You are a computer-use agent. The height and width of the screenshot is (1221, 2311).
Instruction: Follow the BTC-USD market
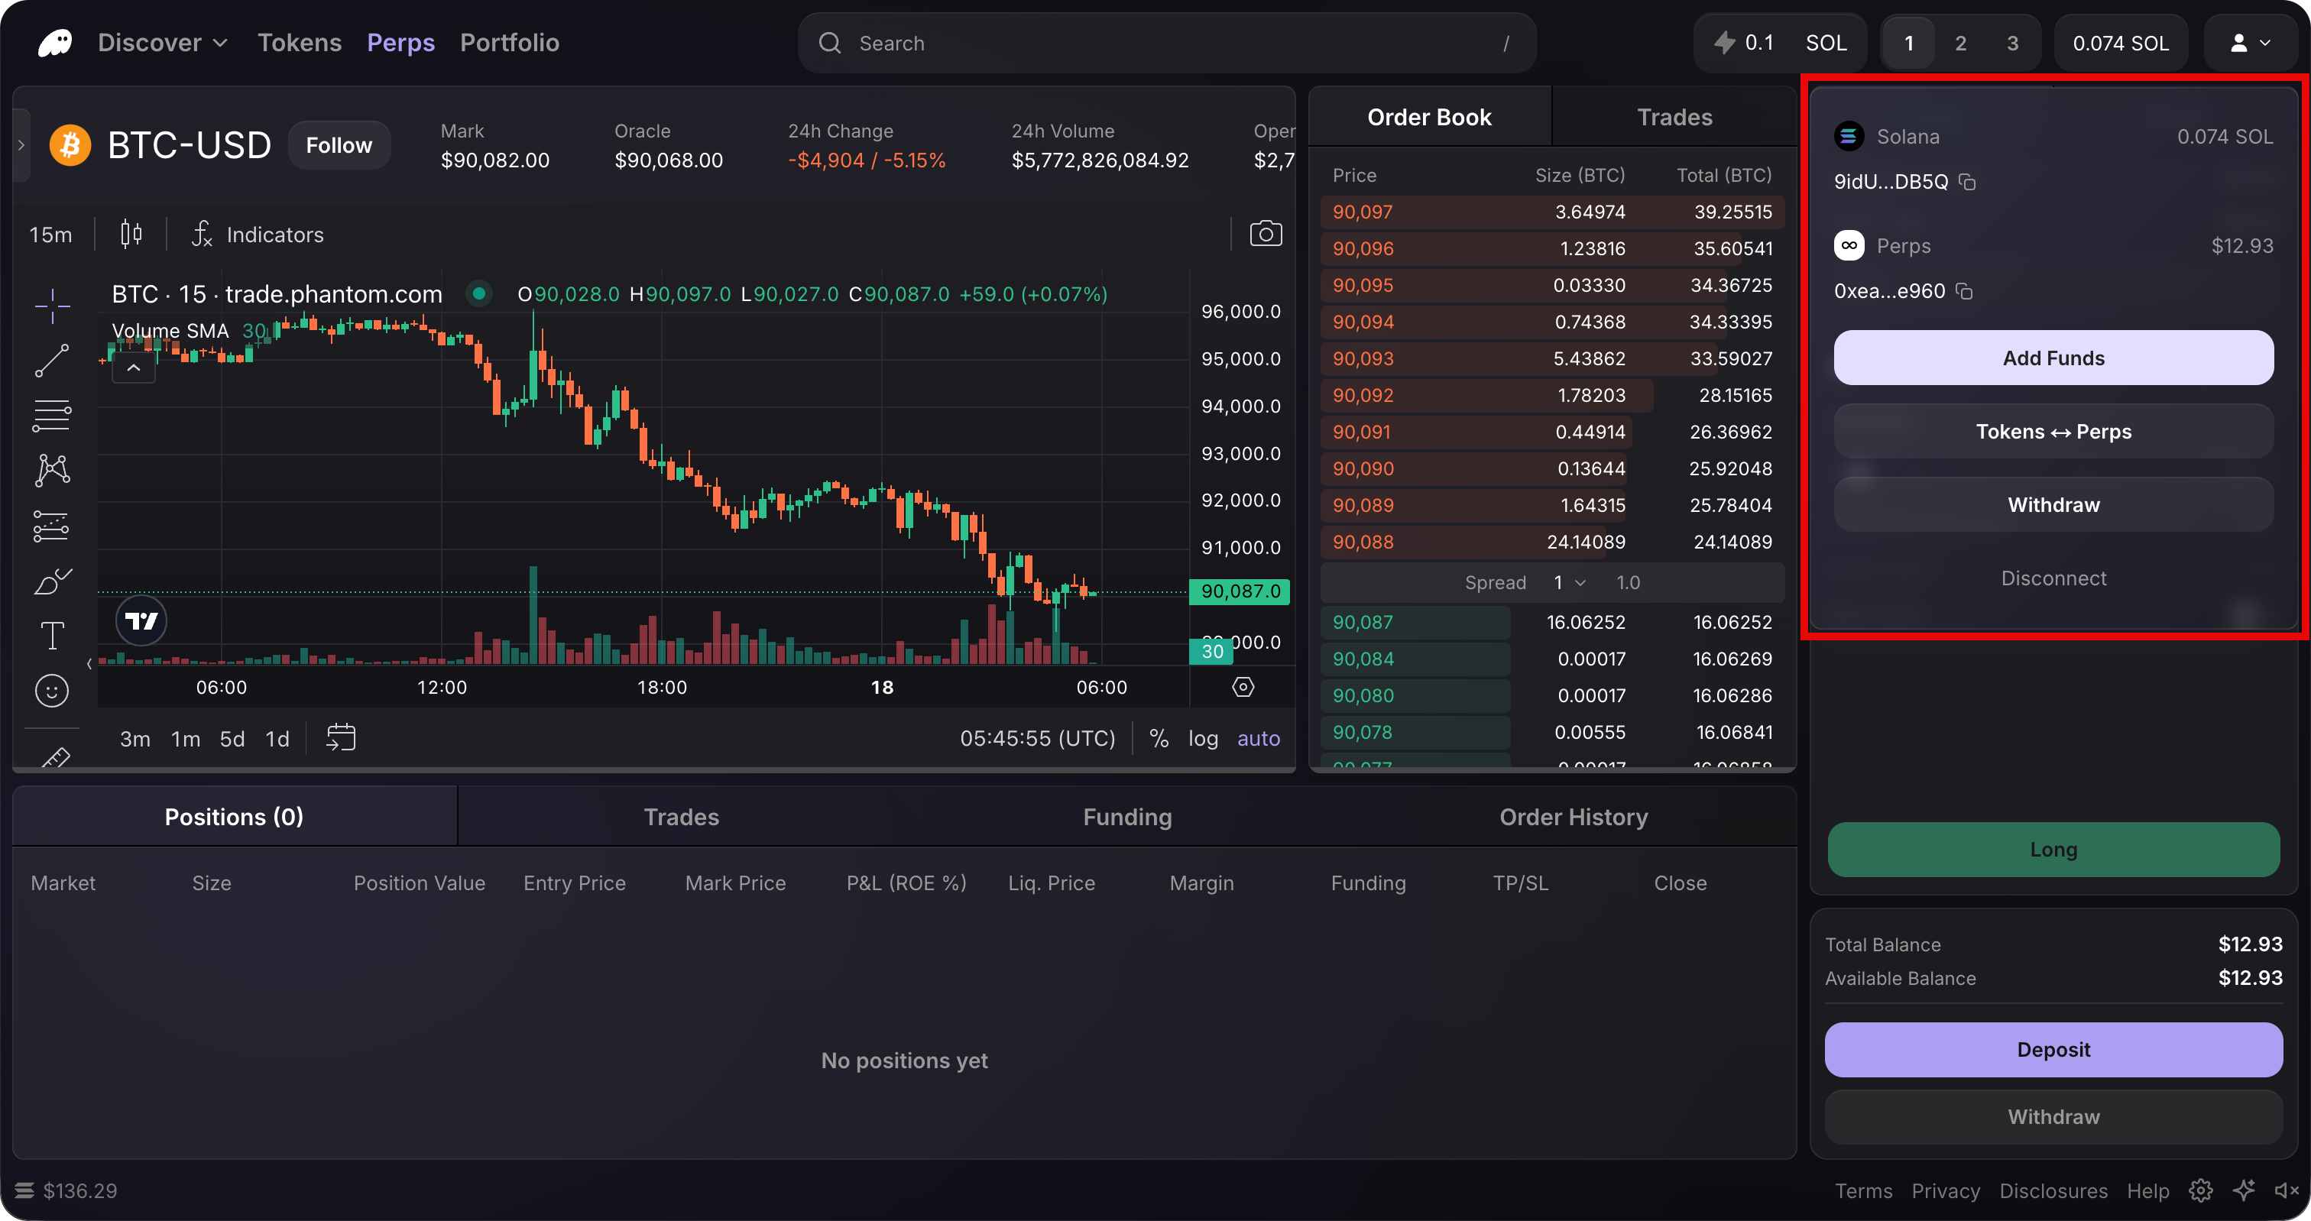(339, 145)
